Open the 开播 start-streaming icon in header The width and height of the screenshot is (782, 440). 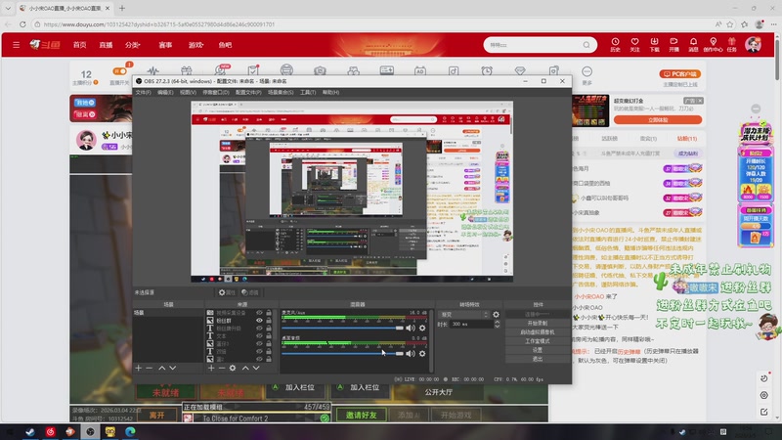673,44
